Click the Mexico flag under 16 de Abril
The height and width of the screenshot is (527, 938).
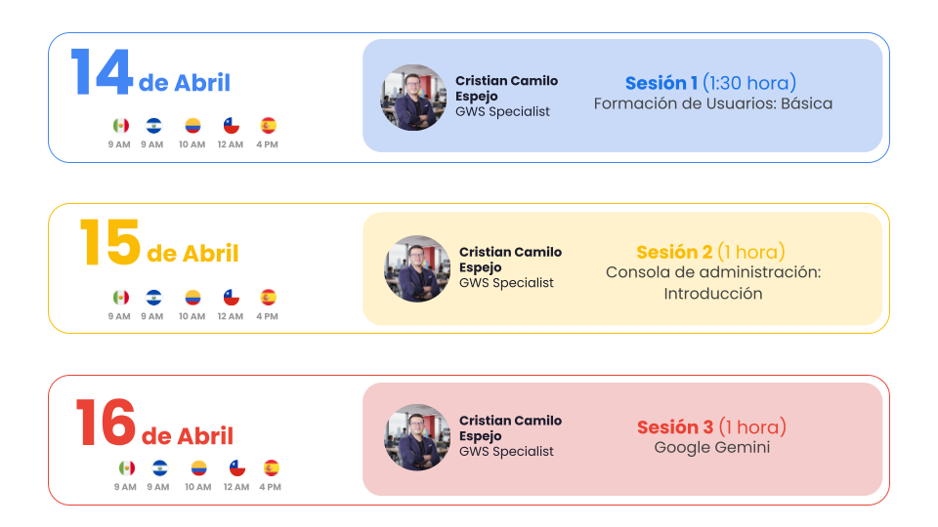coord(126,468)
